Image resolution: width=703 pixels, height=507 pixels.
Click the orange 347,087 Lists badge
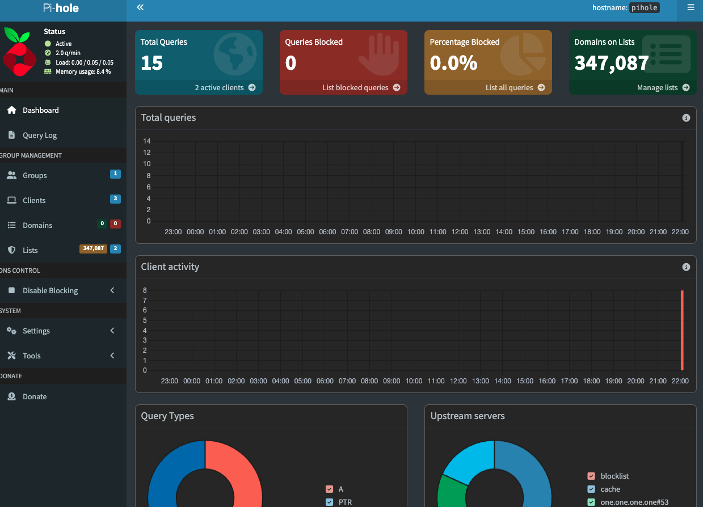(x=93, y=249)
